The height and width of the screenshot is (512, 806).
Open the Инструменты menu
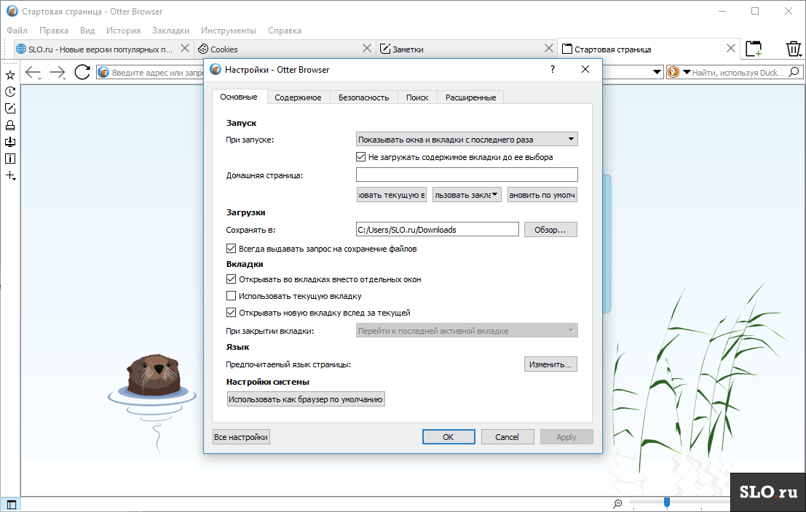228,31
